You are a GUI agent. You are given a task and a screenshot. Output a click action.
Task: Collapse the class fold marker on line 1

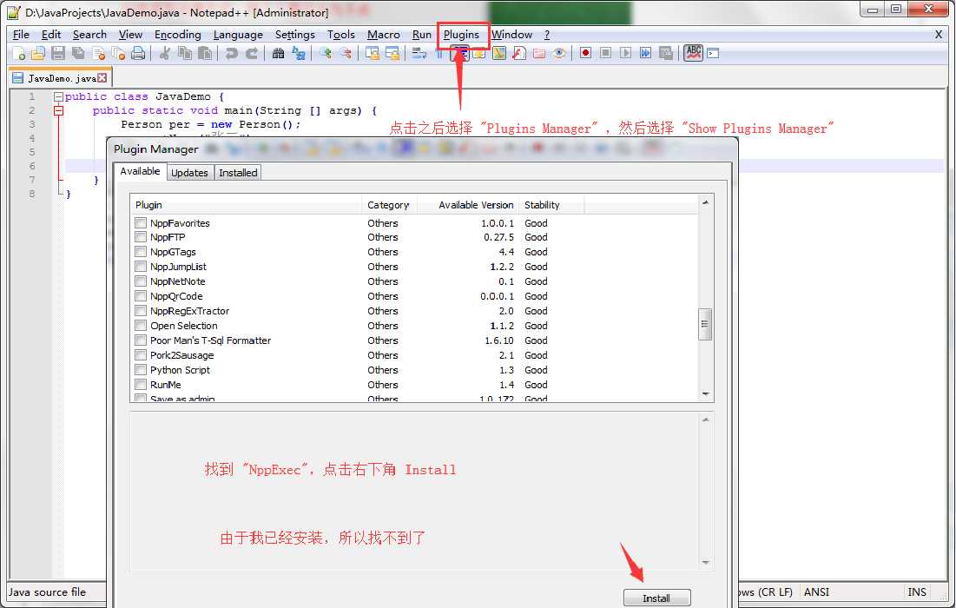point(58,96)
